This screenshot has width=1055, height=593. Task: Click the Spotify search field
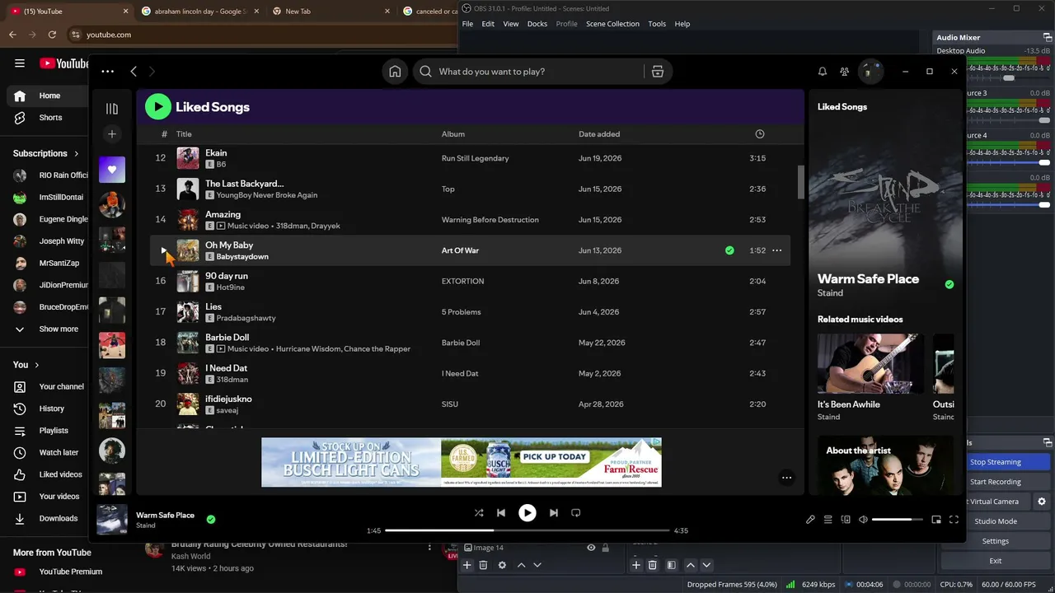pyautogui.click(x=527, y=72)
